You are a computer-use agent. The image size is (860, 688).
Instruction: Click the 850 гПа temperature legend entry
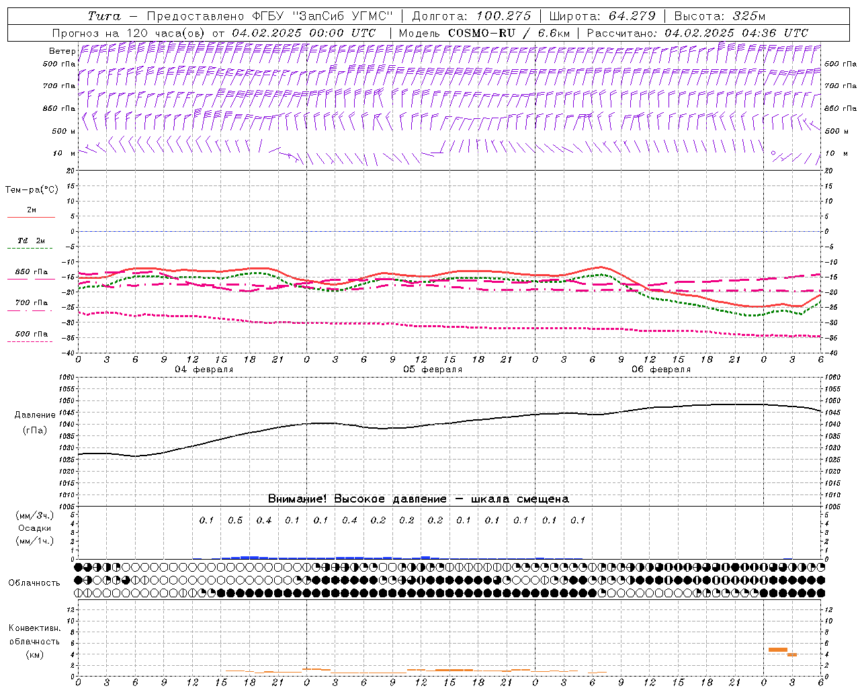(32, 272)
